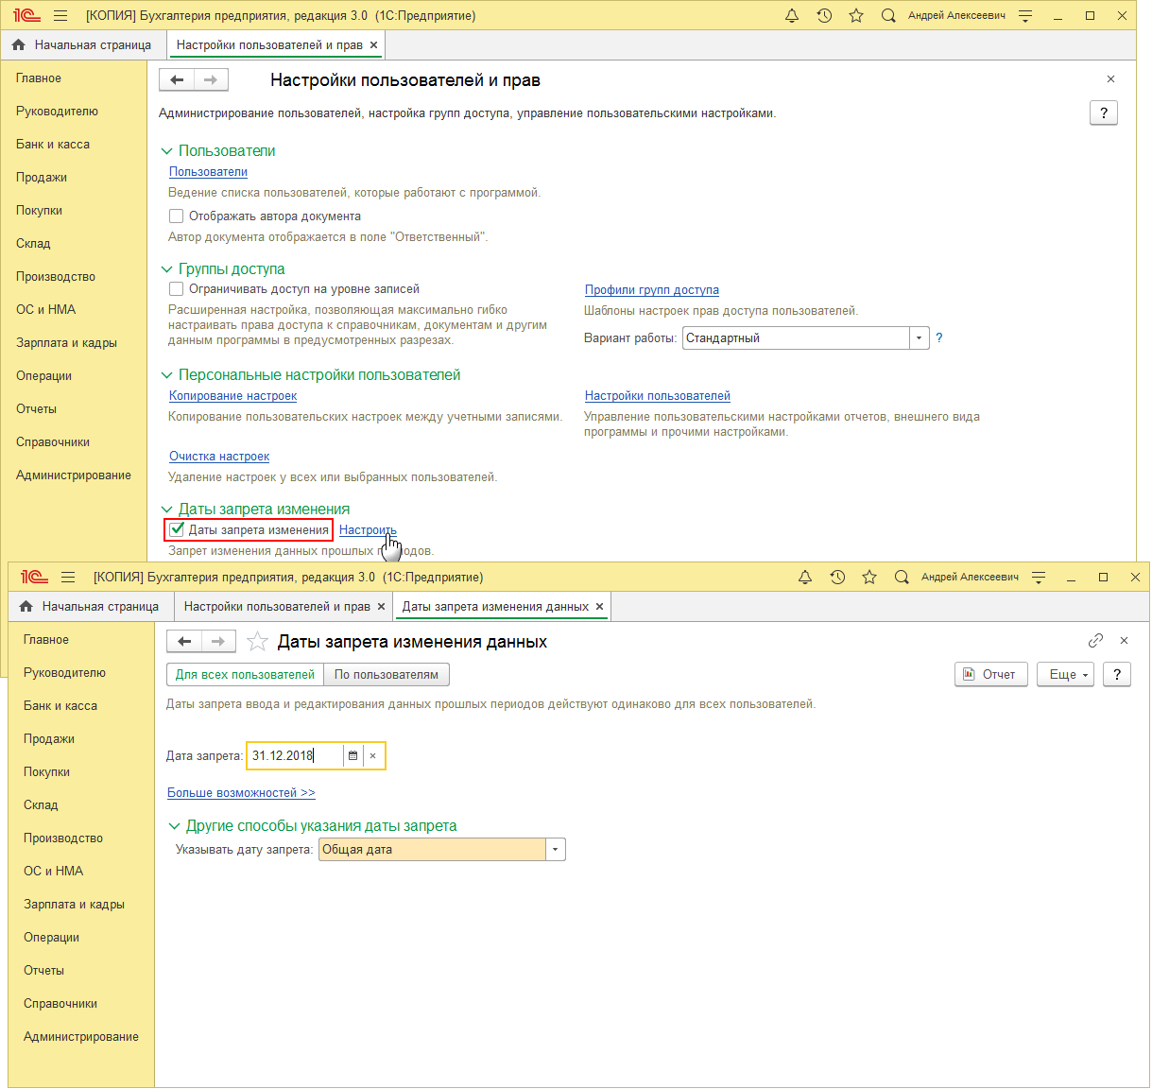Image resolution: width=1152 pixels, height=1089 pixels.
Task: Click the Дата запрета date input field
Action: 295,756
